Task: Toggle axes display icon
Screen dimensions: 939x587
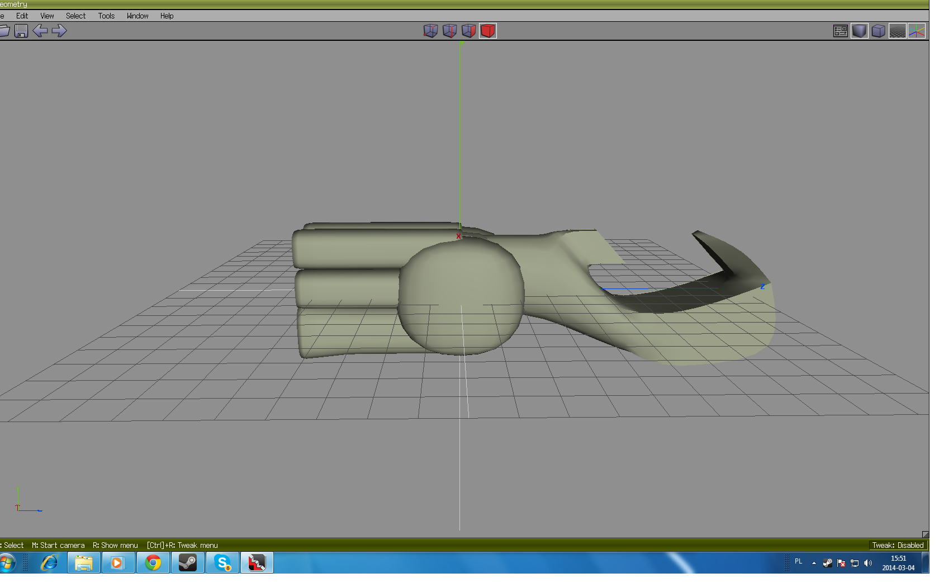Action: point(916,31)
